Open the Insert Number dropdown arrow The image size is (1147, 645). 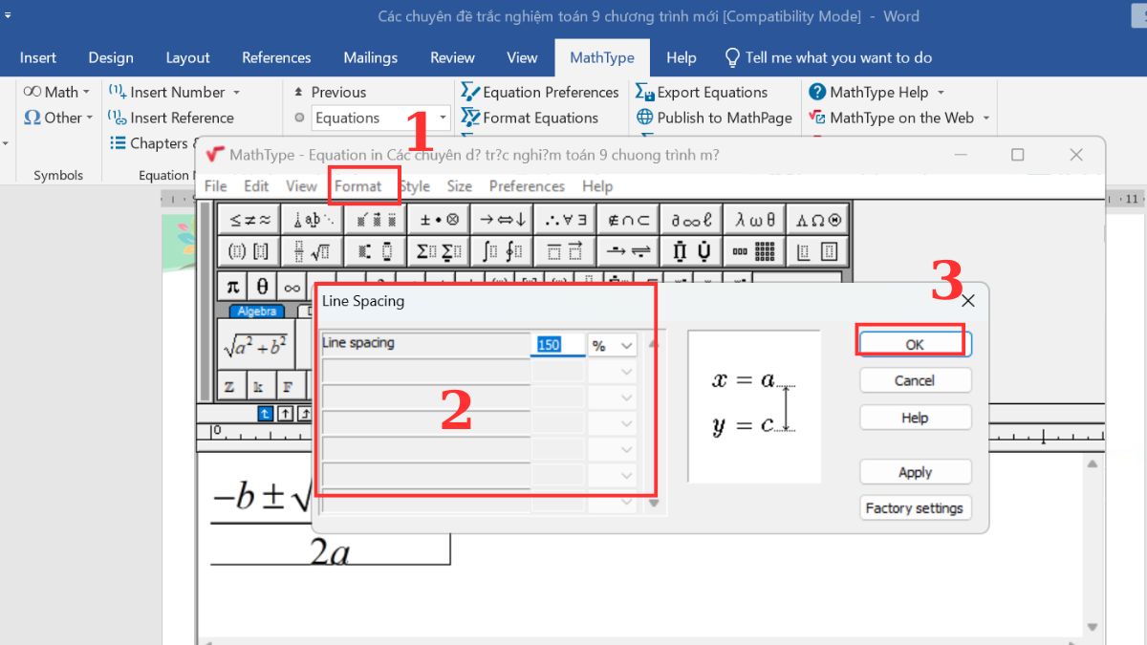236,93
